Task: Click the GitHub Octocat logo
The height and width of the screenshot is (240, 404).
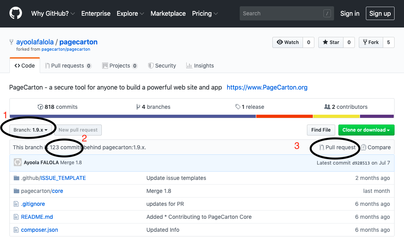Action: tap(16, 13)
